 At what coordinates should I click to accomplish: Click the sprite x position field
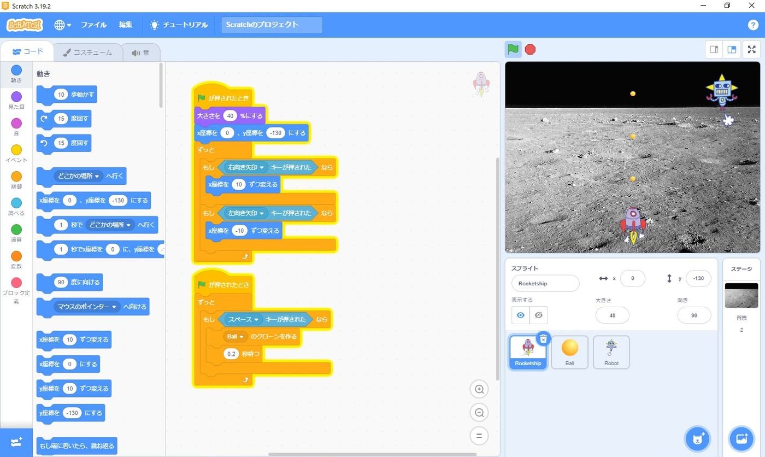(x=632, y=278)
